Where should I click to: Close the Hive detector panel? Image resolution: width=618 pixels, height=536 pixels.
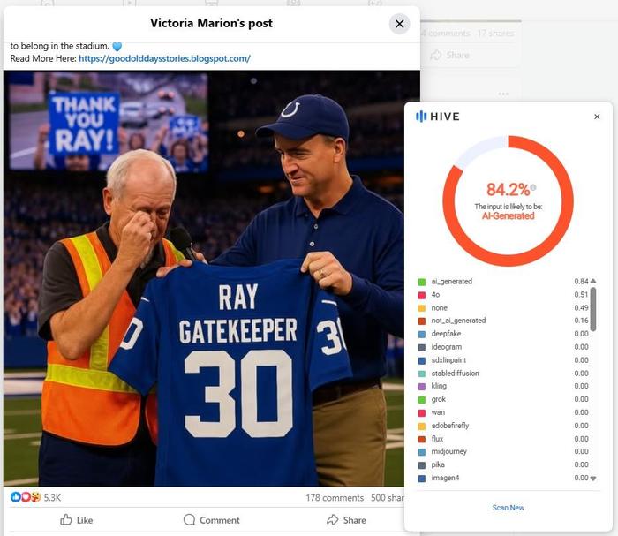[597, 117]
